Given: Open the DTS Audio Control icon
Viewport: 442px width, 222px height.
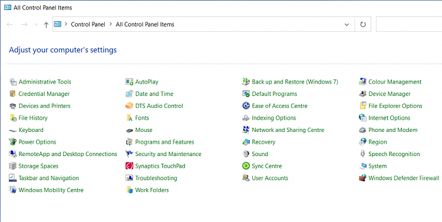Looking at the screenshot, I should [x=130, y=106].
